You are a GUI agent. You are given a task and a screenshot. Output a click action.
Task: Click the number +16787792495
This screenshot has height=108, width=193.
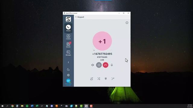(102, 54)
